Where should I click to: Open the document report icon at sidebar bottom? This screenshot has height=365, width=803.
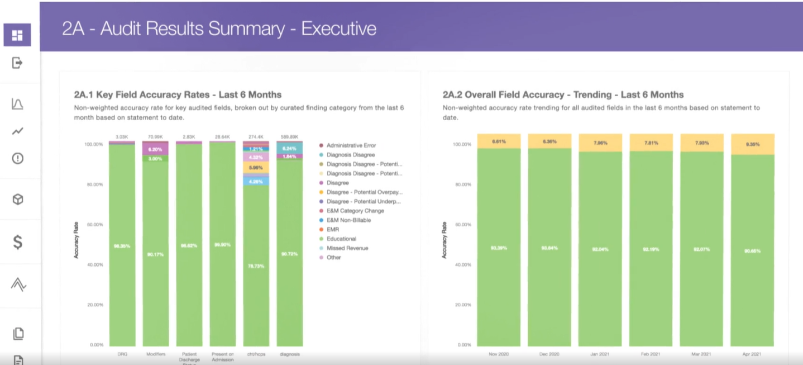(x=17, y=359)
